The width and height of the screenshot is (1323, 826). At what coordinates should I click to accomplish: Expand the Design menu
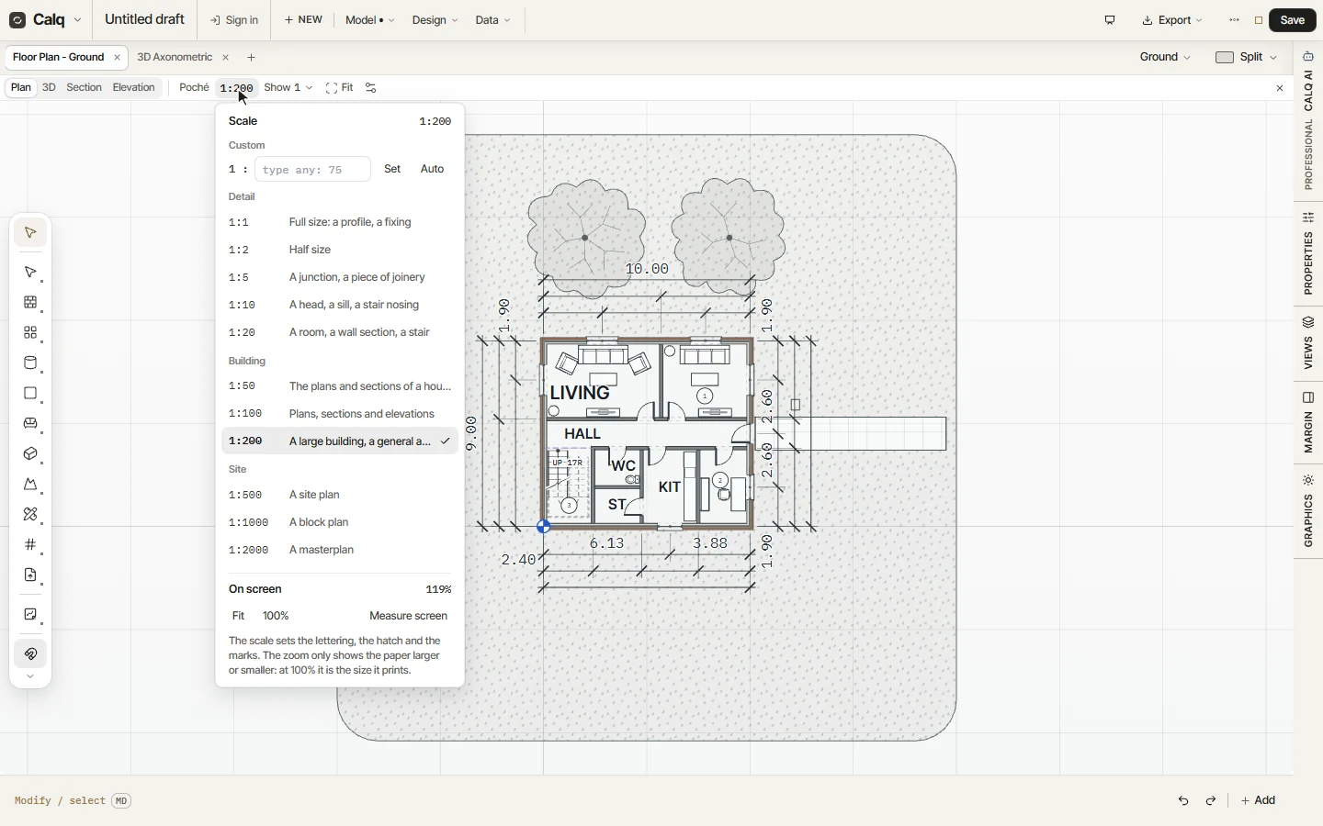[435, 20]
